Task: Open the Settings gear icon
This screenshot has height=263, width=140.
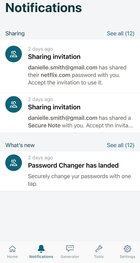Action: 128,249
